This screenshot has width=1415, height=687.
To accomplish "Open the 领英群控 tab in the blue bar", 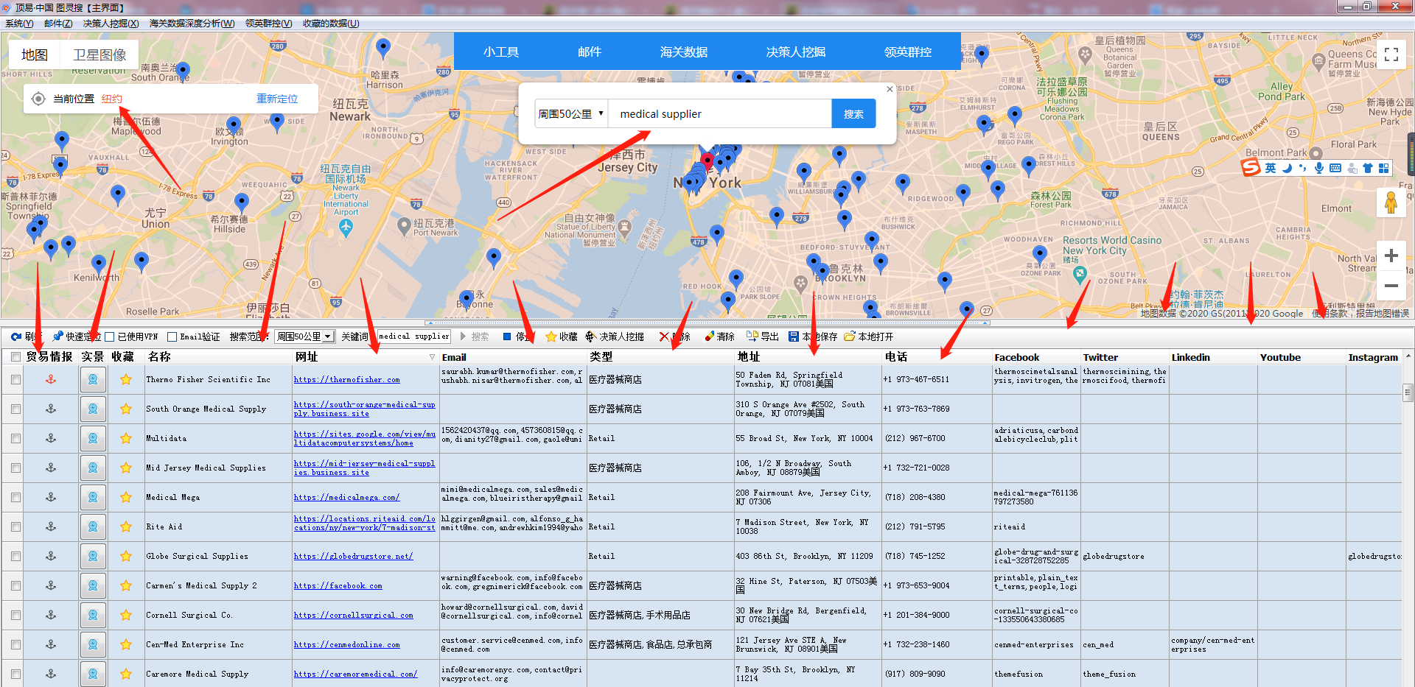I will [908, 52].
